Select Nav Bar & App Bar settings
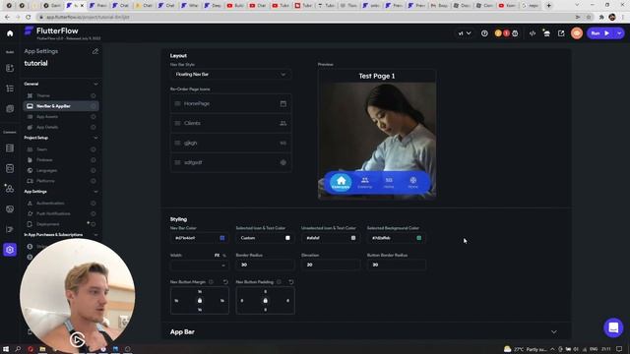The width and height of the screenshot is (630, 354). 61,106
